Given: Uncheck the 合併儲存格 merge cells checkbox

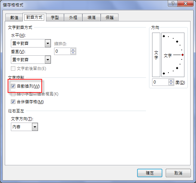Looking at the screenshot, I should [13, 102].
